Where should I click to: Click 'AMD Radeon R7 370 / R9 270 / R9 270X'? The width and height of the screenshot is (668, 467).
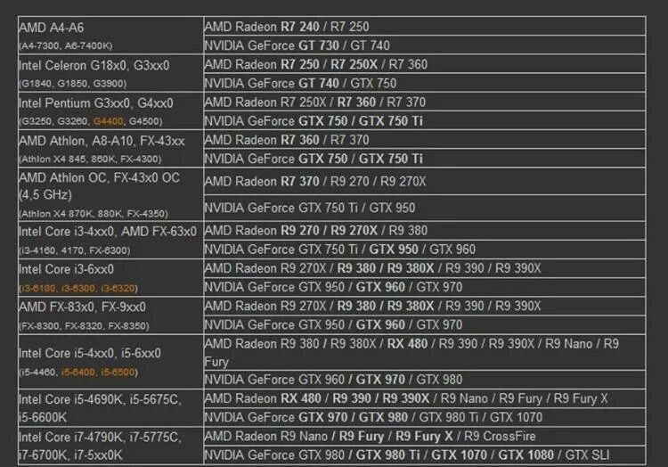425,182
